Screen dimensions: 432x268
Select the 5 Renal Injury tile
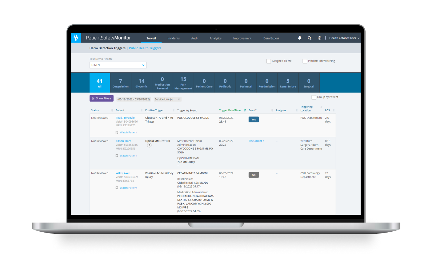pyautogui.click(x=288, y=83)
